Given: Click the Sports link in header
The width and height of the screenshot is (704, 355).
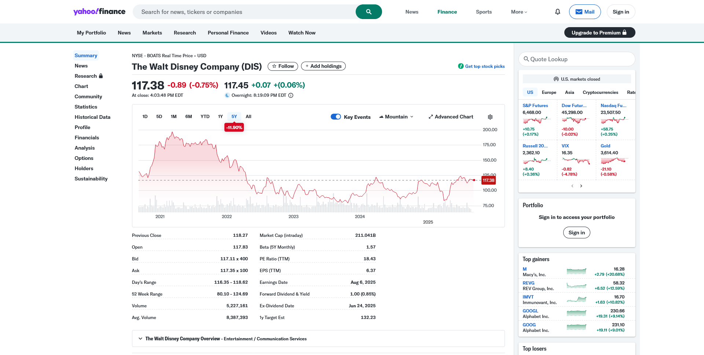Looking at the screenshot, I should tap(484, 12).
